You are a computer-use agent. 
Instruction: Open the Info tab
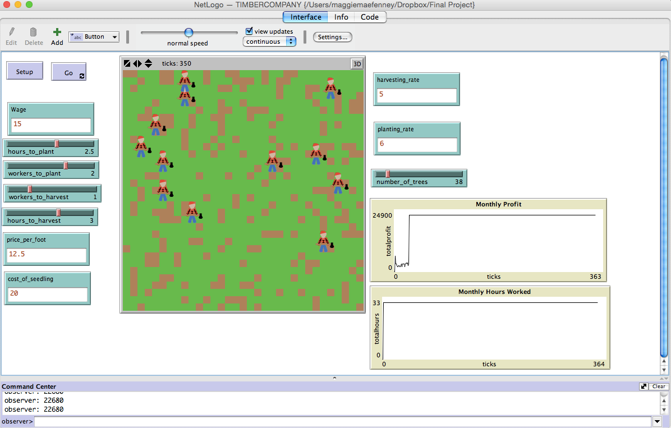pos(341,17)
